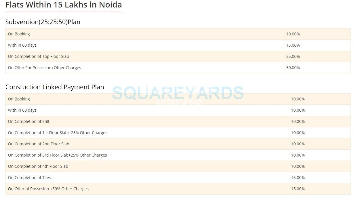The height and width of the screenshot is (198, 356).
Task: Click the 50.00% percentage cell
Action: 293,68
